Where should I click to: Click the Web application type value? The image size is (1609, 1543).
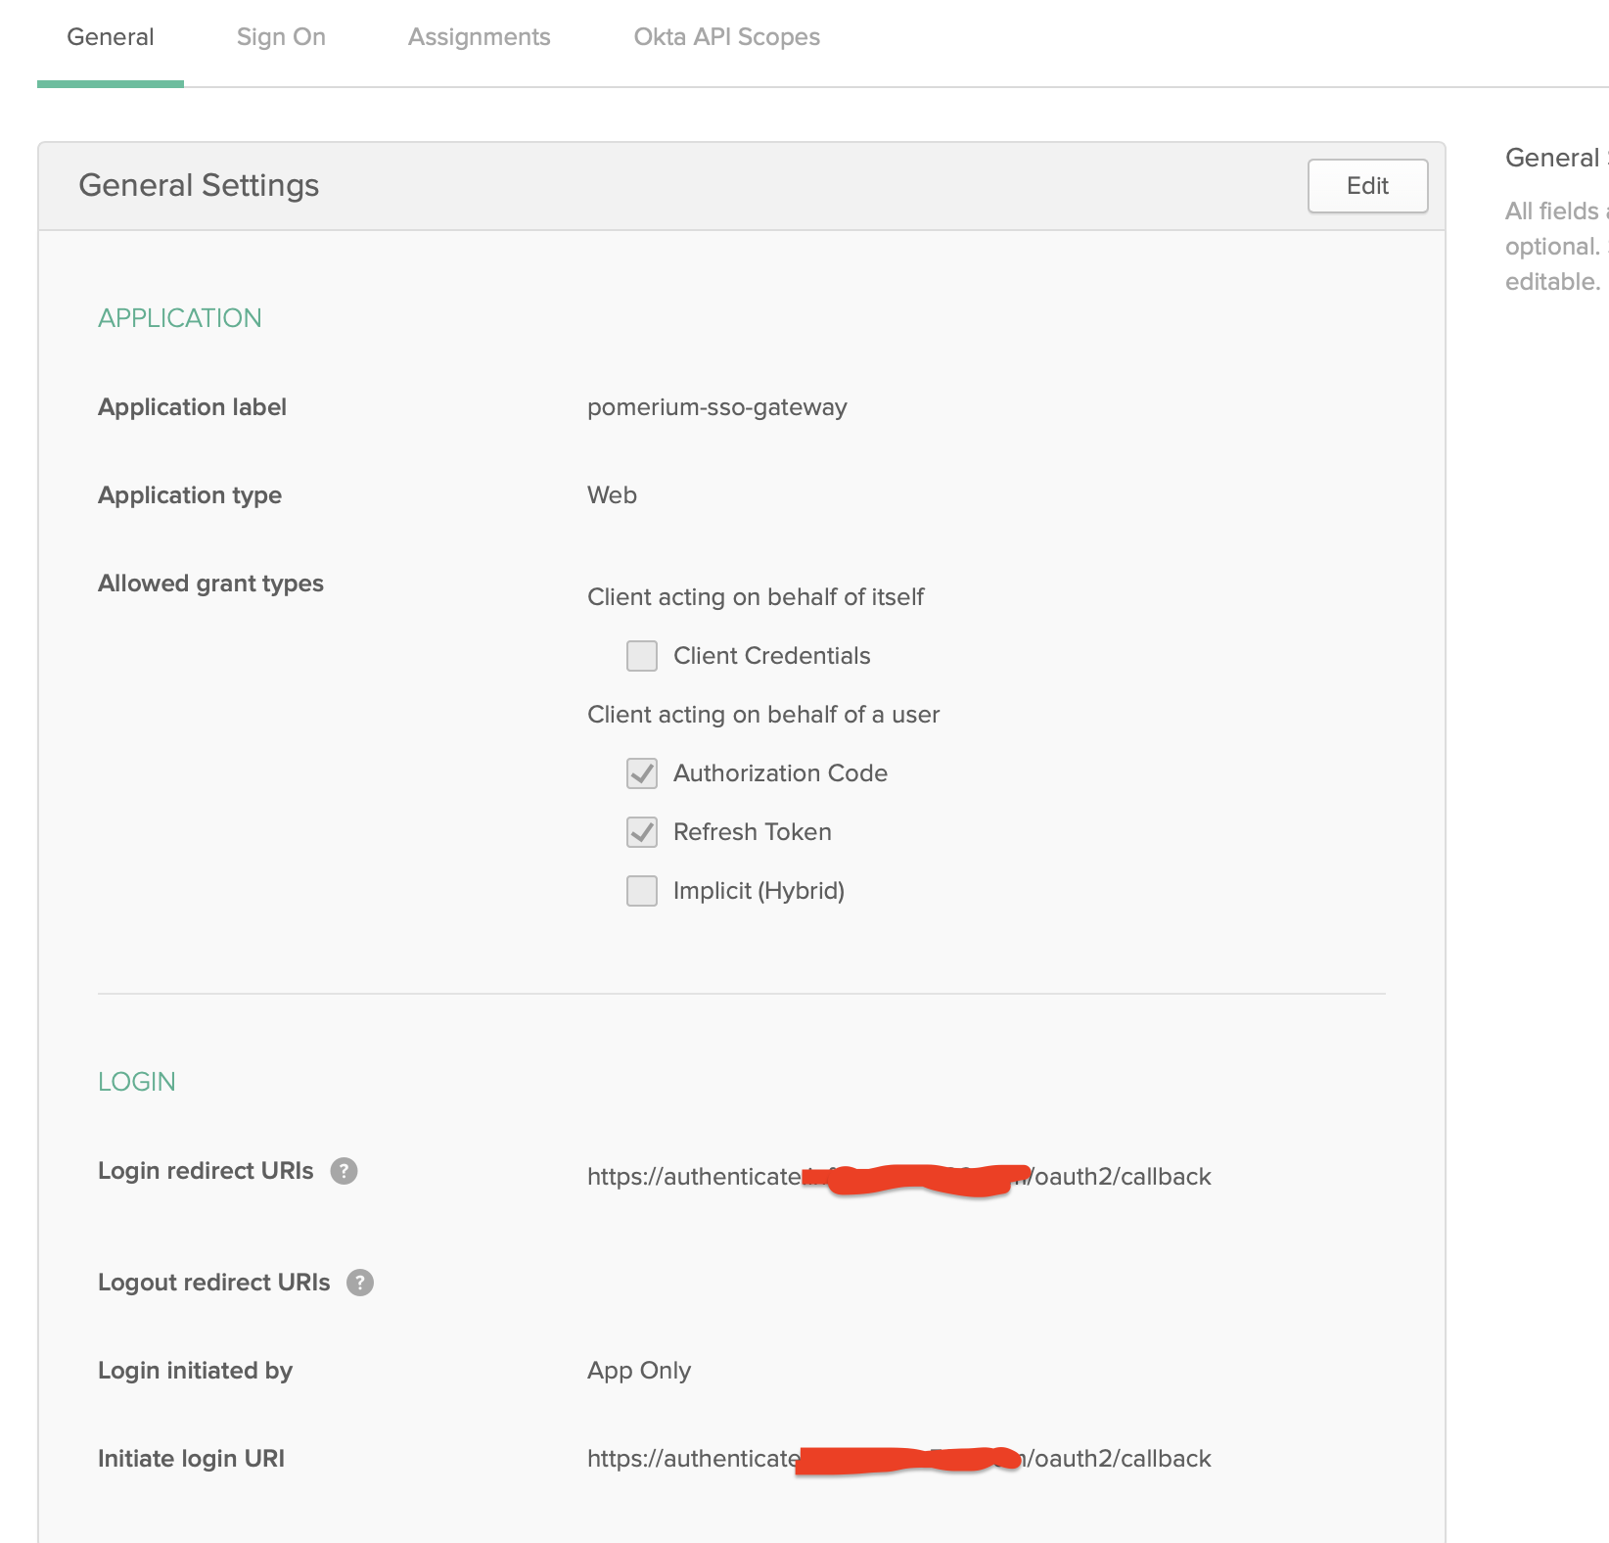611,495
